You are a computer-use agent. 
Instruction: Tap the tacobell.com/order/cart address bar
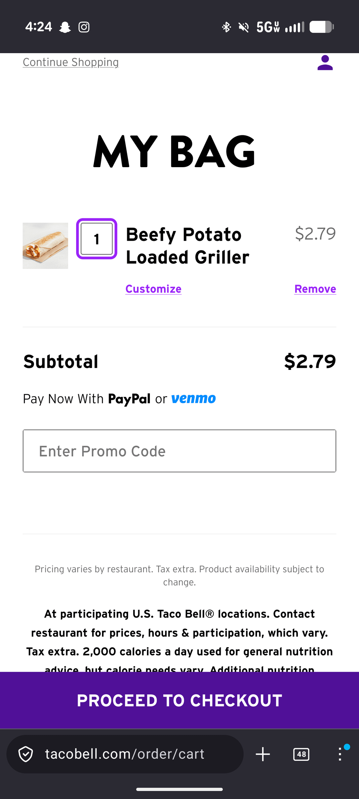tap(125, 754)
